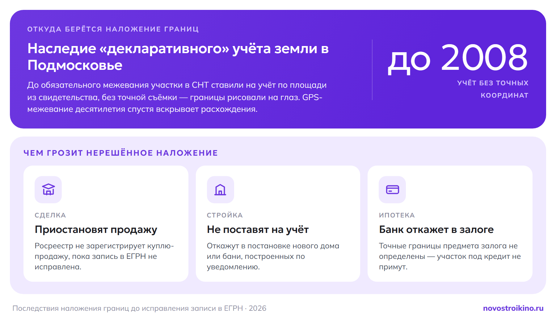
Task: Click the credit card icon above Ипотека
Action: pyautogui.click(x=392, y=189)
